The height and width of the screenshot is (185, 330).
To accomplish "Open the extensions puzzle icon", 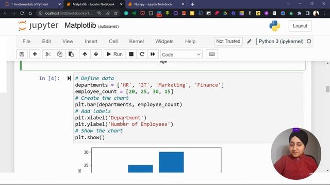I will (299, 13).
